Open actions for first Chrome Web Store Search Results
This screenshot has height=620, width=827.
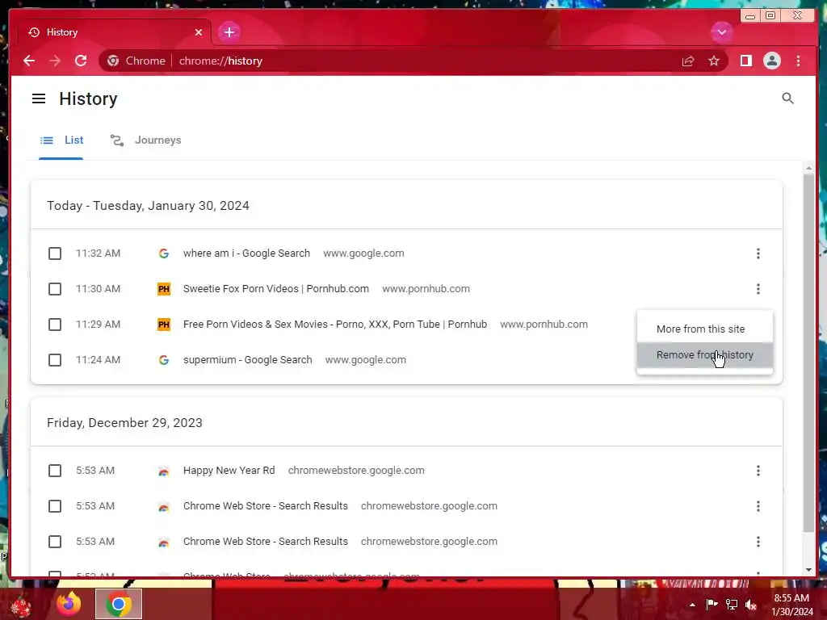[758, 506]
